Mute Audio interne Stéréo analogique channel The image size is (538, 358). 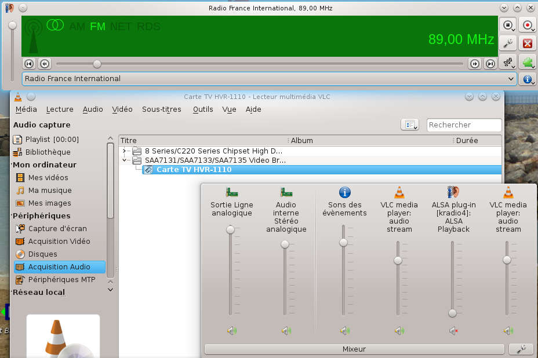286,331
